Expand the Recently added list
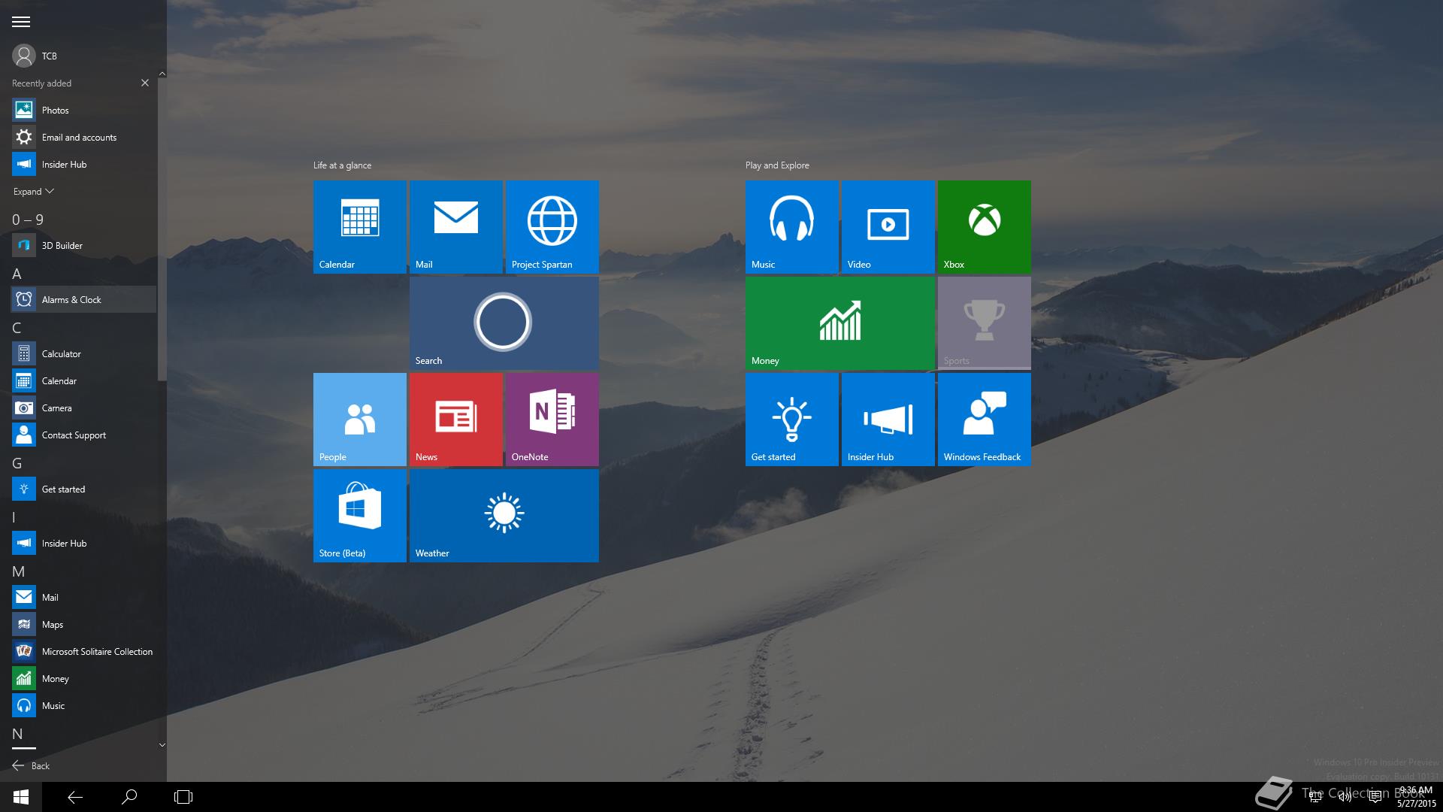This screenshot has width=1443, height=812. (x=34, y=192)
